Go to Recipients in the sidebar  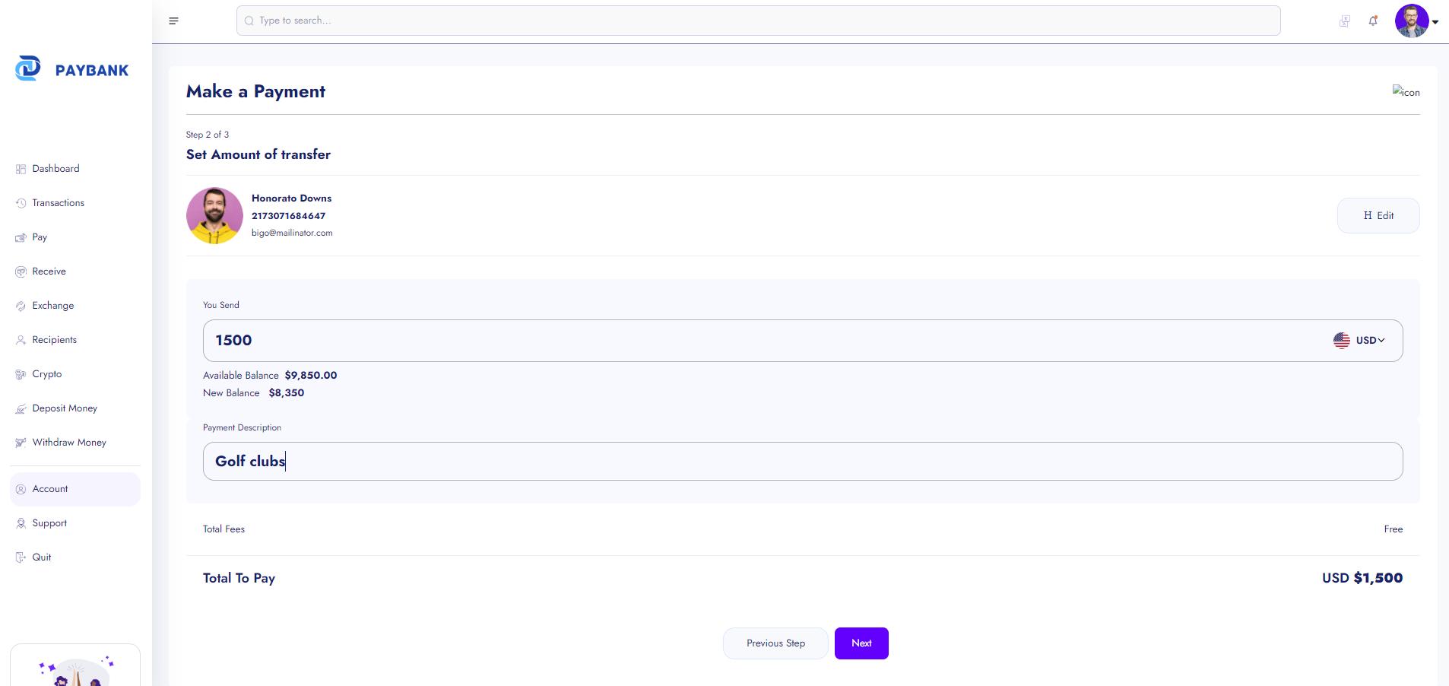pos(54,340)
